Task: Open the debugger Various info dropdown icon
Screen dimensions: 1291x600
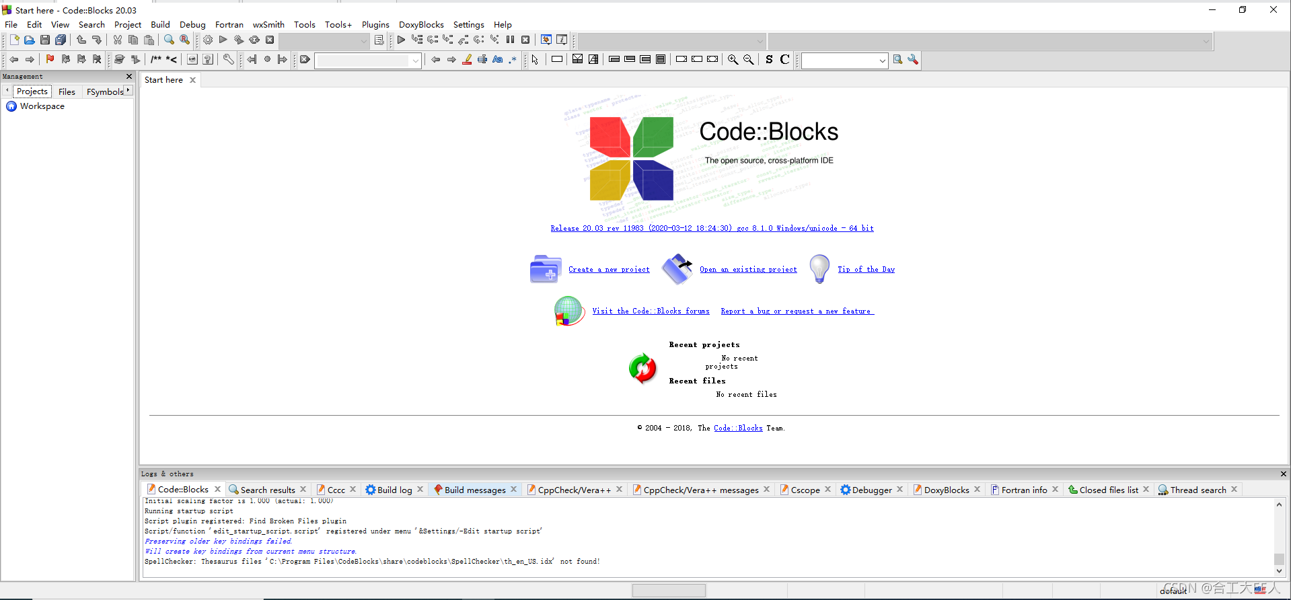Action: click(562, 40)
